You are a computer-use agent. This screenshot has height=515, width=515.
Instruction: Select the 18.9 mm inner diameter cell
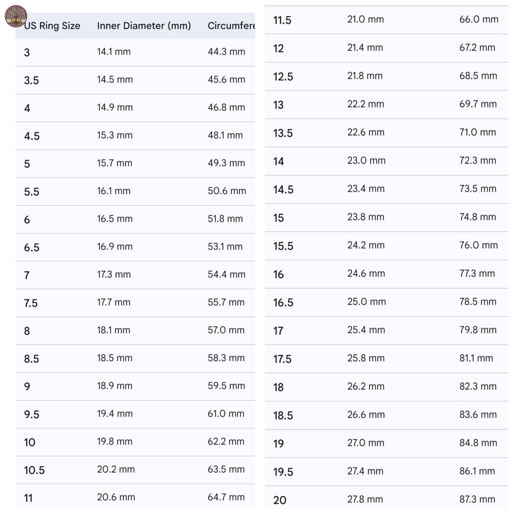[115, 386]
